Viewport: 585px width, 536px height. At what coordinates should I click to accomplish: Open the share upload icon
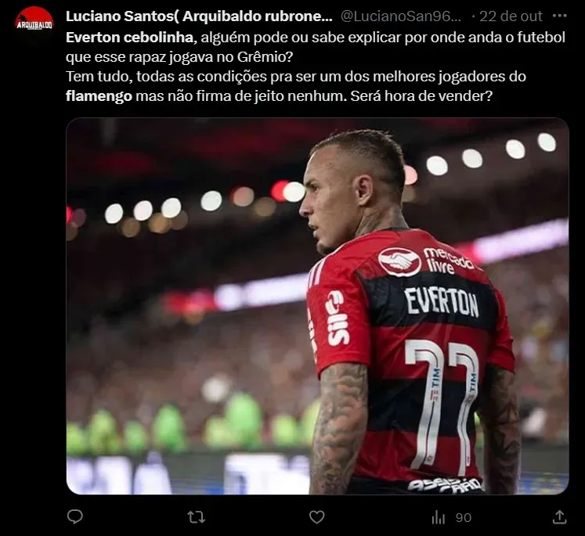(560, 517)
